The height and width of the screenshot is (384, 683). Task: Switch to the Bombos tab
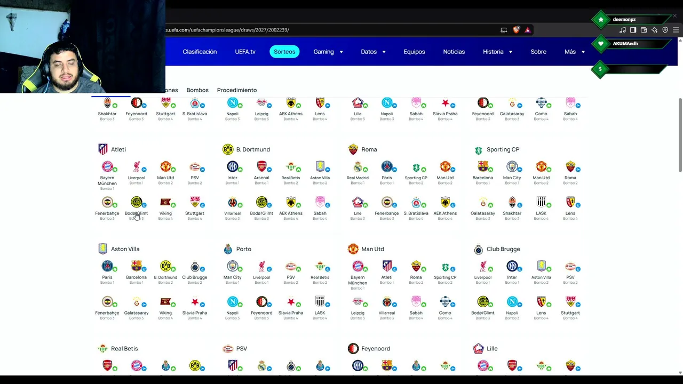click(197, 90)
